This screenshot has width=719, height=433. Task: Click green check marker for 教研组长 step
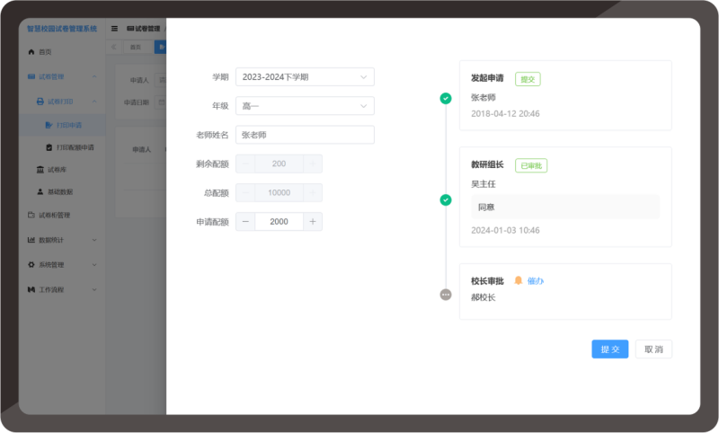click(x=446, y=199)
